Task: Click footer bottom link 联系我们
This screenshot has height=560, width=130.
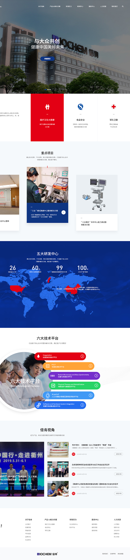Action: [105, 554]
